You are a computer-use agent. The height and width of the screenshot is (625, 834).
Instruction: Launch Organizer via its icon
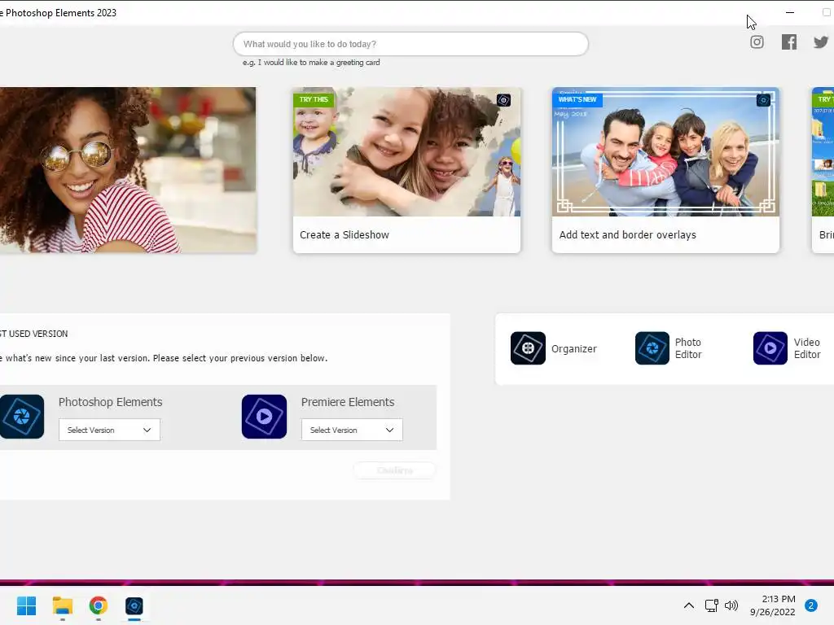528,348
